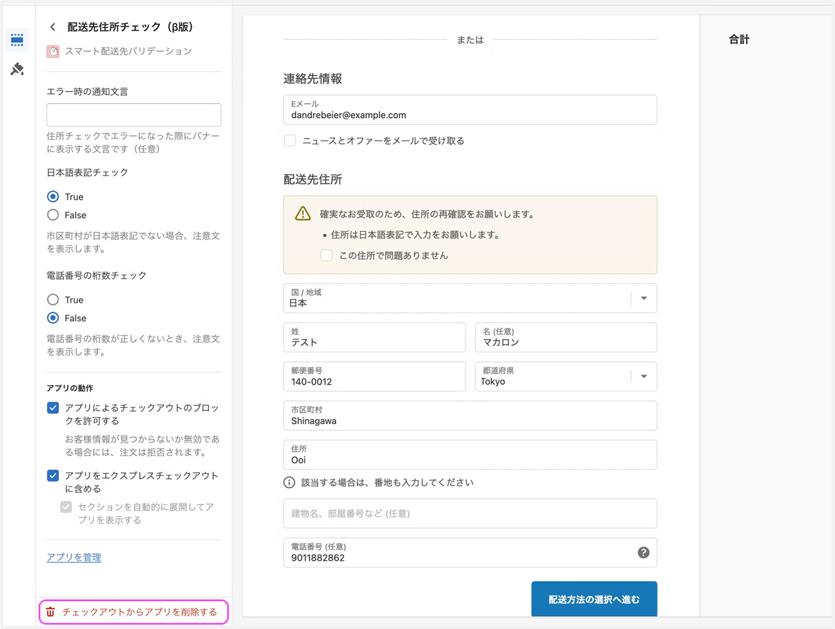Uncheck アプリによるチェックアウトのブロックを許可する
The image size is (835, 629).
[x=53, y=408]
